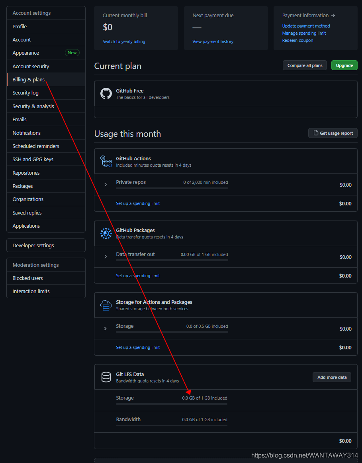Screen dimensions: 362x463
Task: Click the GitHub Octocat logo icon
Action: (106, 94)
